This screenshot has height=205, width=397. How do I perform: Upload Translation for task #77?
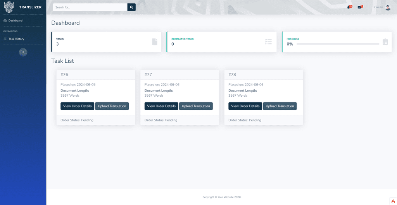click(x=196, y=106)
